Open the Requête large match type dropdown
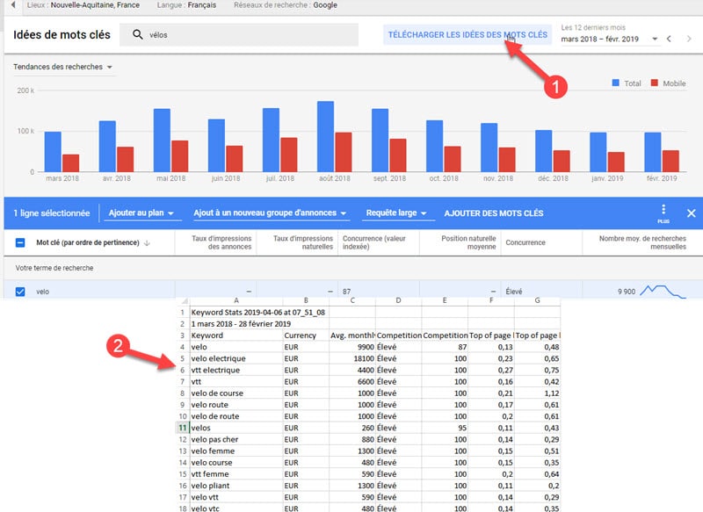The width and height of the screenshot is (703, 512). coord(396,213)
